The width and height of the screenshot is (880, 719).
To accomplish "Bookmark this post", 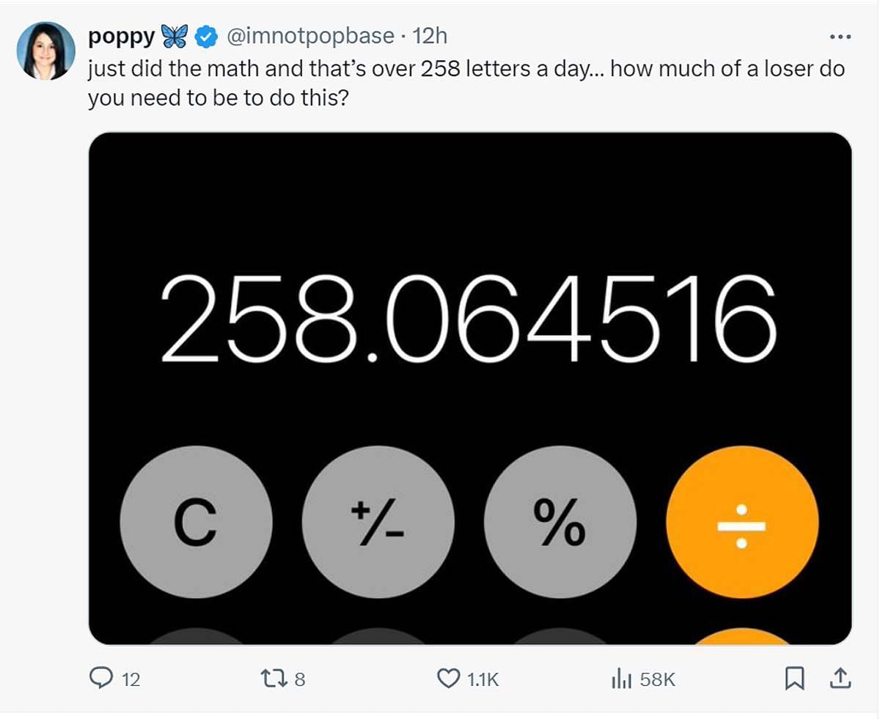I will coord(794,679).
